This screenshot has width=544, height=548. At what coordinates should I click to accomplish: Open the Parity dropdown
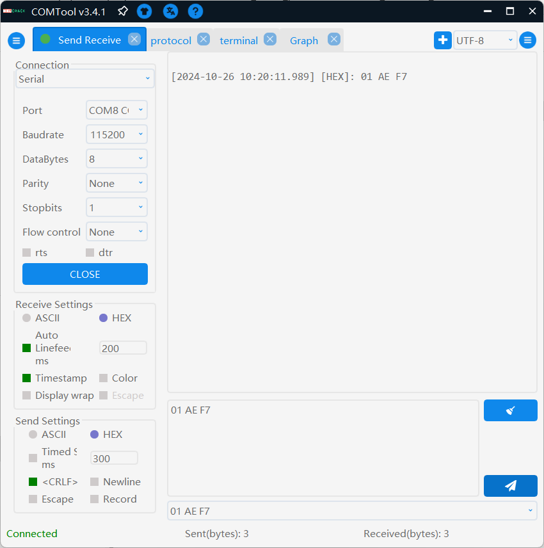coord(116,183)
